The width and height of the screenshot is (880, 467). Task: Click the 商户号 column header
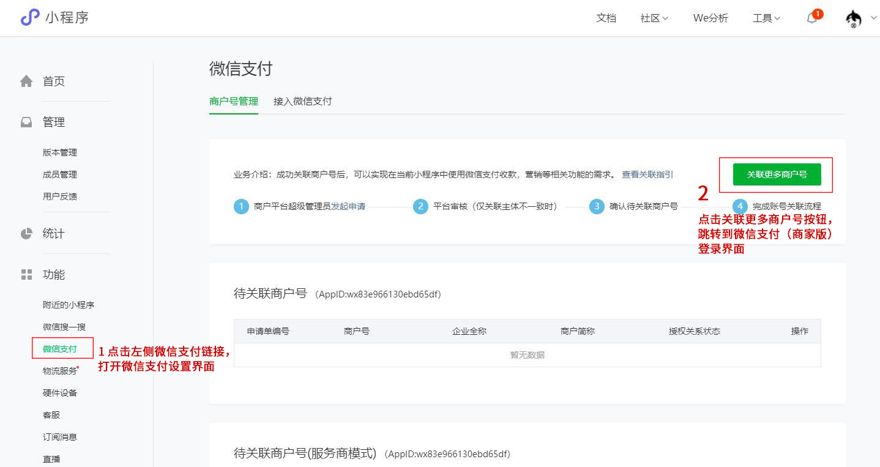coord(357,331)
